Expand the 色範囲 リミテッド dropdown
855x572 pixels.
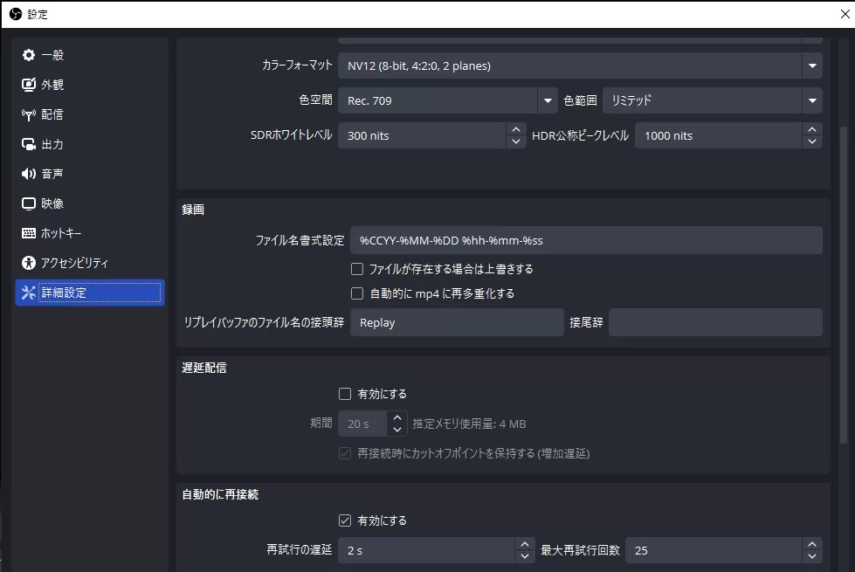pyautogui.click(x=812, y=100)
